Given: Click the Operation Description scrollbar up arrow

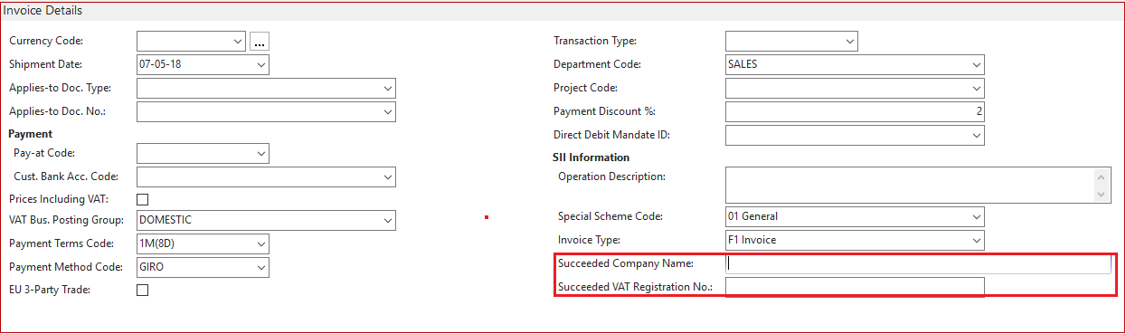Looking at the screenshot, I should click(1102, 177).
